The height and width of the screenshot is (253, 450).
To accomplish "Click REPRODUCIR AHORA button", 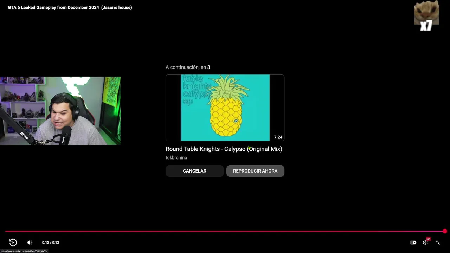I will tap(255, 171).
